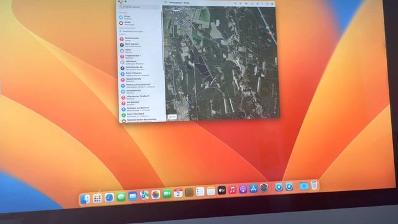The height and width of the screenshot is (224, 398).
Task: Open the Am Bahnhof recent entry
Action: [x=142, y=103]
